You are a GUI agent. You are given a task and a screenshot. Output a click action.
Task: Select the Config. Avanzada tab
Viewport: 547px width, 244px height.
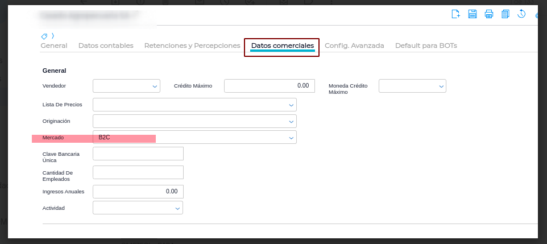tap(354, 46)
